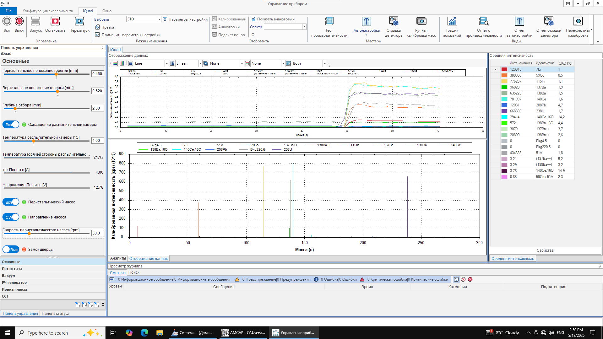603x339 pixels.
Task: Click the Свойства button
Action: click(x=545, y=250)
